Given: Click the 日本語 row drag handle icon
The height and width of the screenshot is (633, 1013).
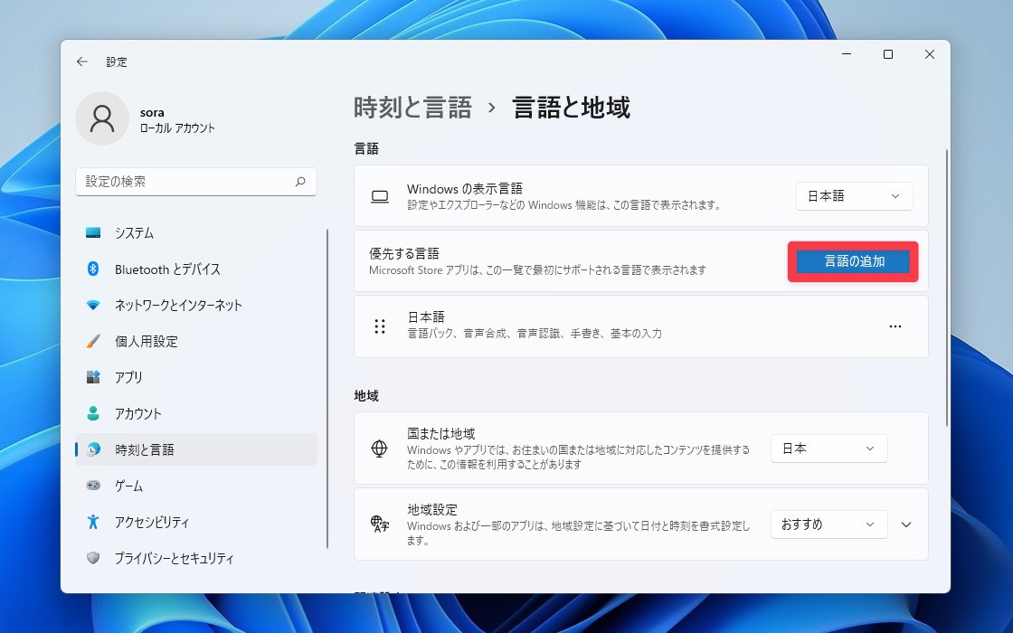Looking at the screenshot, I should 380,326.
